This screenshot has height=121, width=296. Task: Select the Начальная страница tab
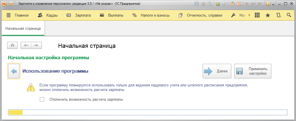(23, 29)
